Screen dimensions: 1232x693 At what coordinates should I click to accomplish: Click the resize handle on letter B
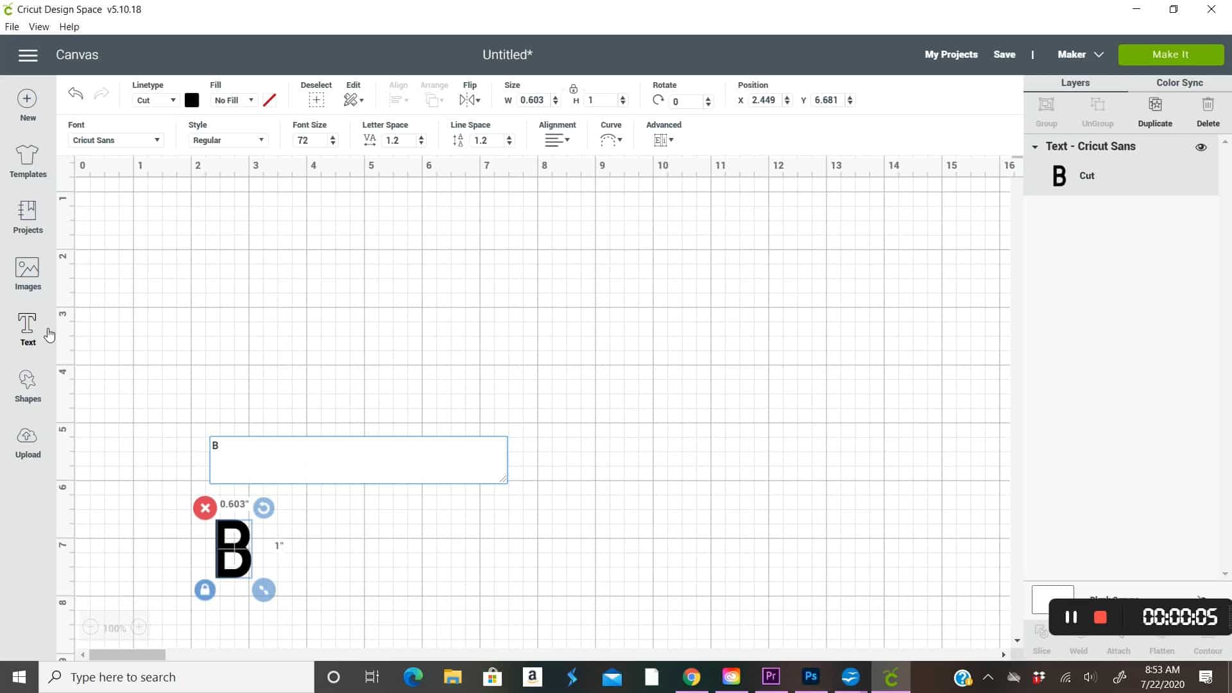(264, 590)
